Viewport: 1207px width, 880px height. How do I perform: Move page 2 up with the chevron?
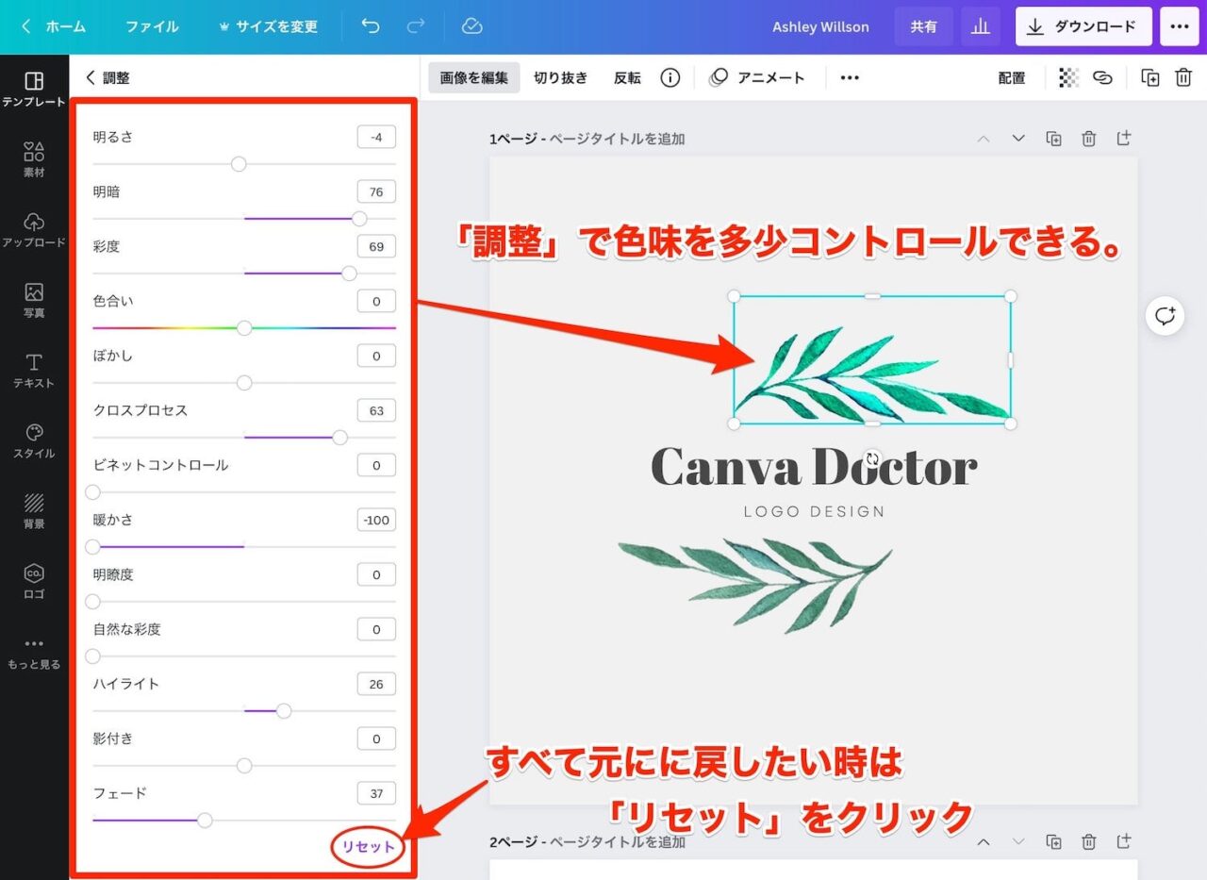[984, 841]
